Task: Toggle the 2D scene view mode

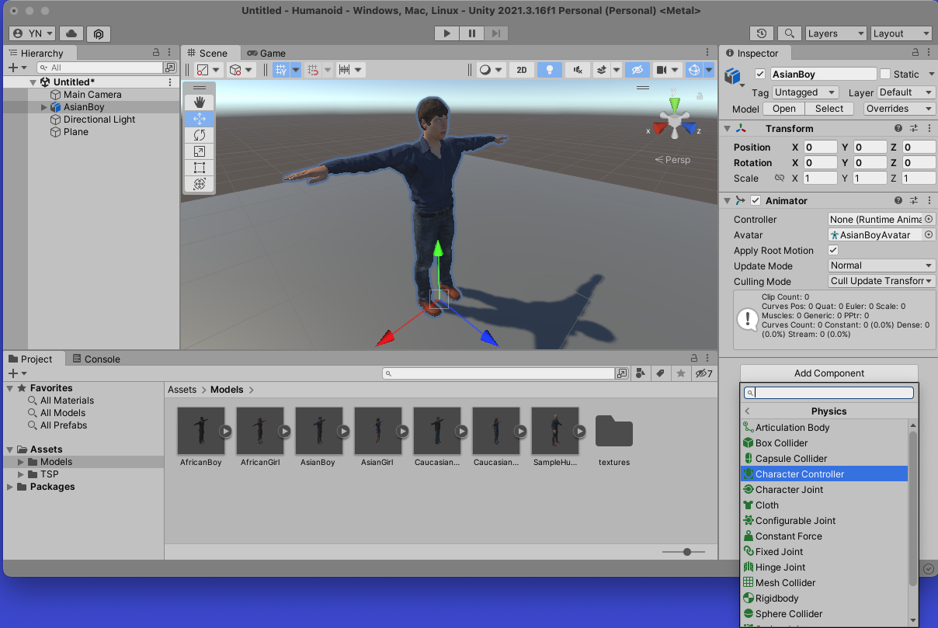Action: pos(521,70)
